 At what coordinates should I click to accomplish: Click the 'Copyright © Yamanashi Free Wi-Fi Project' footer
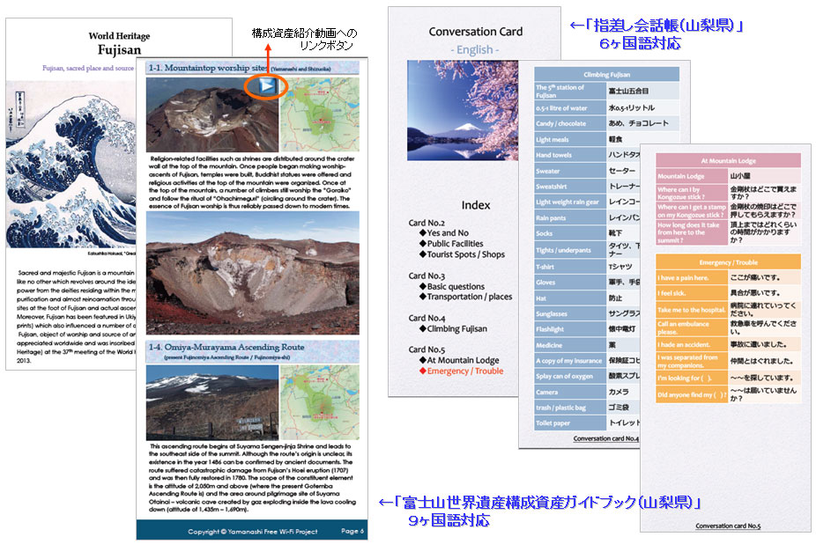[x=252, y=532]
